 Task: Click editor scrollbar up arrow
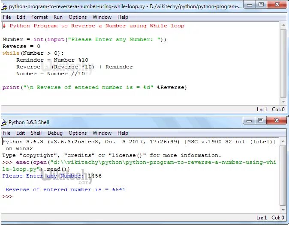click(283, 26)
